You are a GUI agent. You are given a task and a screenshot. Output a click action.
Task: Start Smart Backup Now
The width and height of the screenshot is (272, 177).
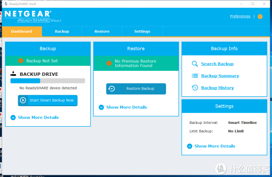coord(48,100)
